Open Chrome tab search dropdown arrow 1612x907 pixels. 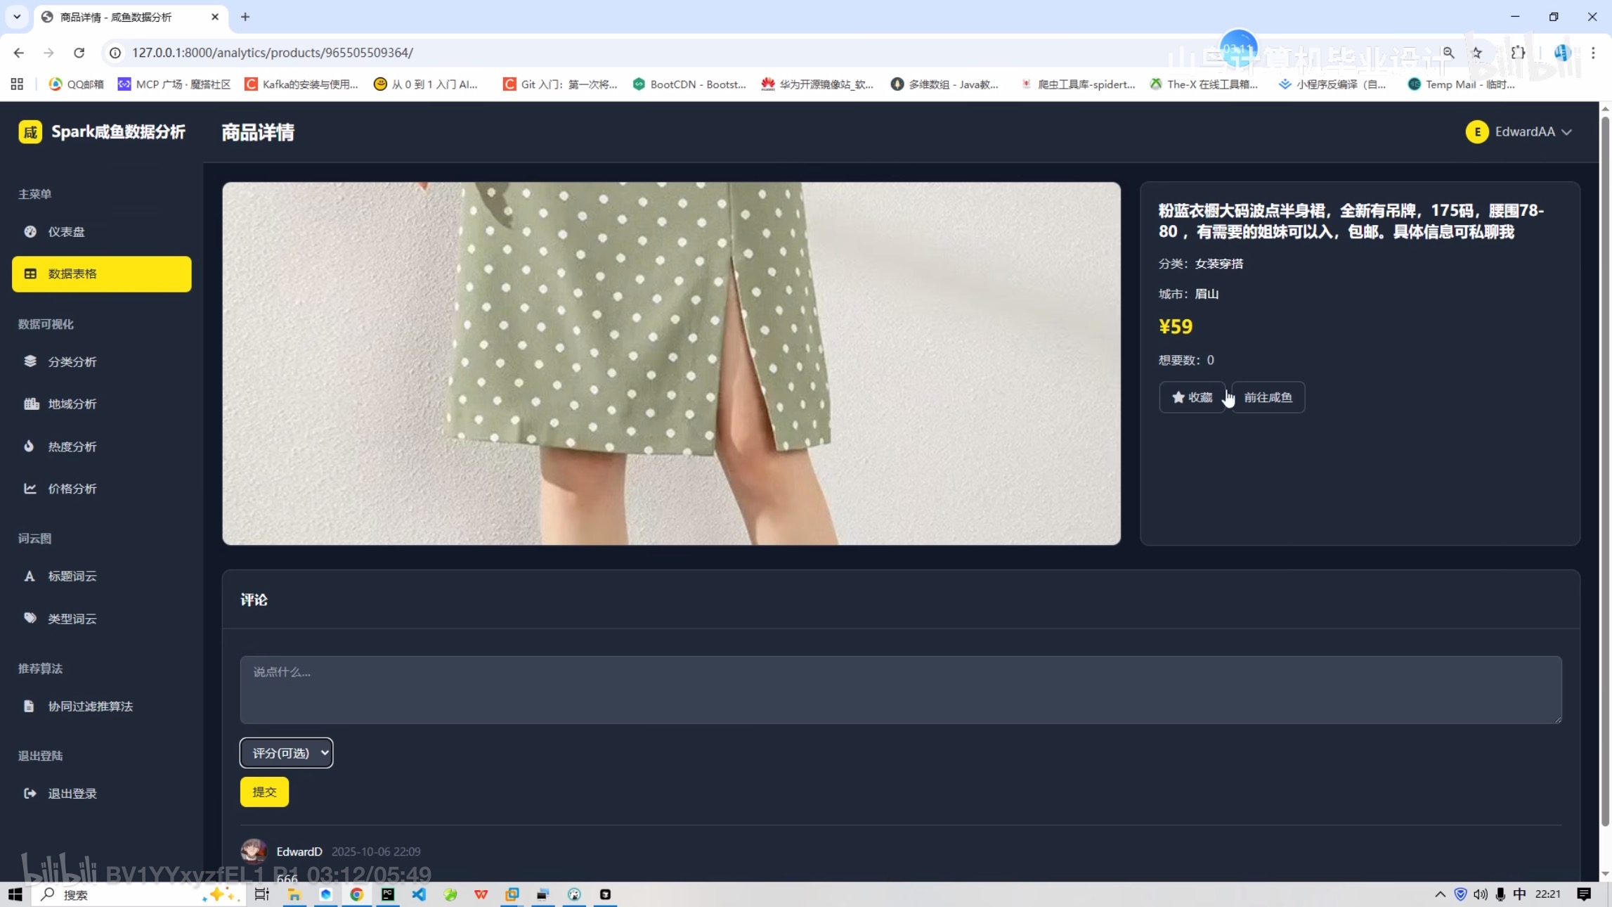point(17,16)
